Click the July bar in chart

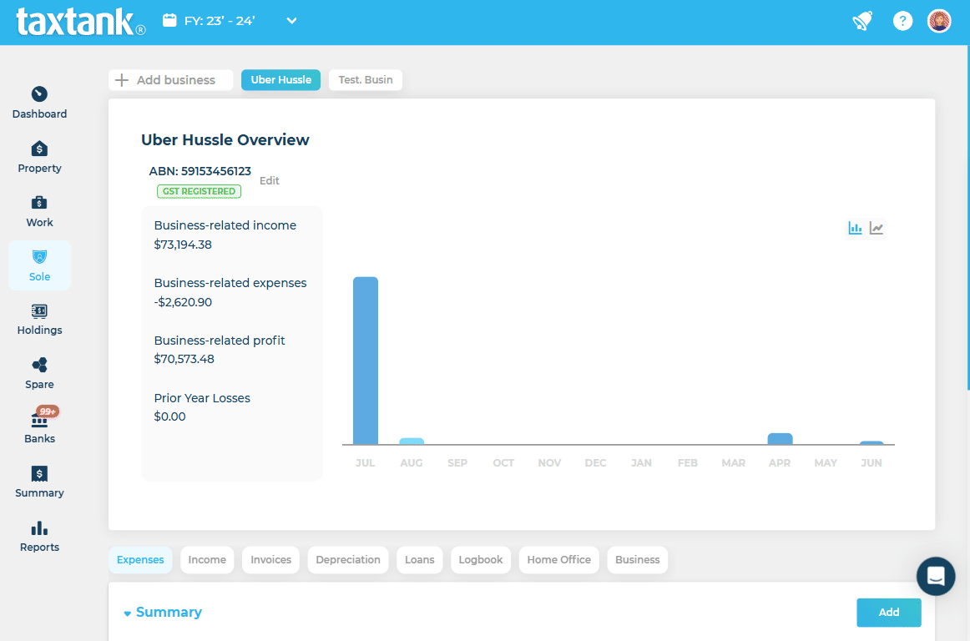pyautogui.click(x=366, y=361)
